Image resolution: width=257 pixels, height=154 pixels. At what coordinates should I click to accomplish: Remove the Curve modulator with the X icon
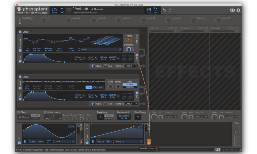coord(87,125)
